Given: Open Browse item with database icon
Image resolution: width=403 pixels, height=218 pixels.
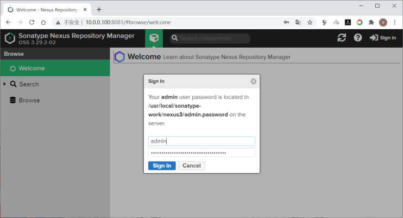Looking at the screenshot, I should point(24,100).
